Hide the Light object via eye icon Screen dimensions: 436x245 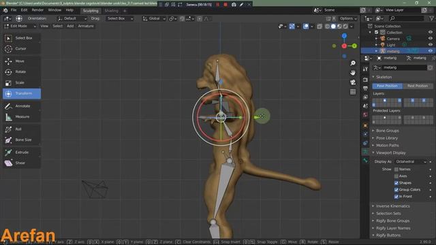(431, 45)
